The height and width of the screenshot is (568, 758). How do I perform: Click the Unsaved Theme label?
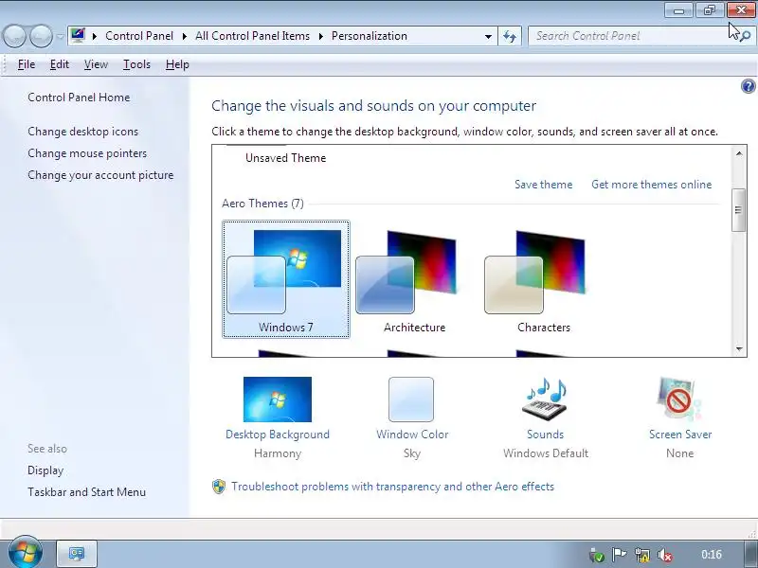pyautogui.click(x=286, y=158)
